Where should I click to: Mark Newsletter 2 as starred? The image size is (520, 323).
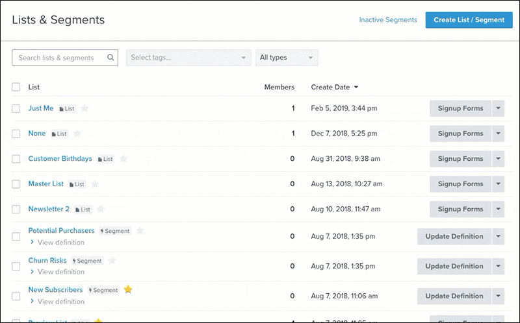click(x=101, y=209)
